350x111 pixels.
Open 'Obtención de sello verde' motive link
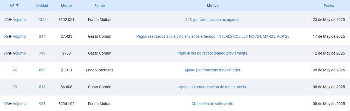[213, 104]
